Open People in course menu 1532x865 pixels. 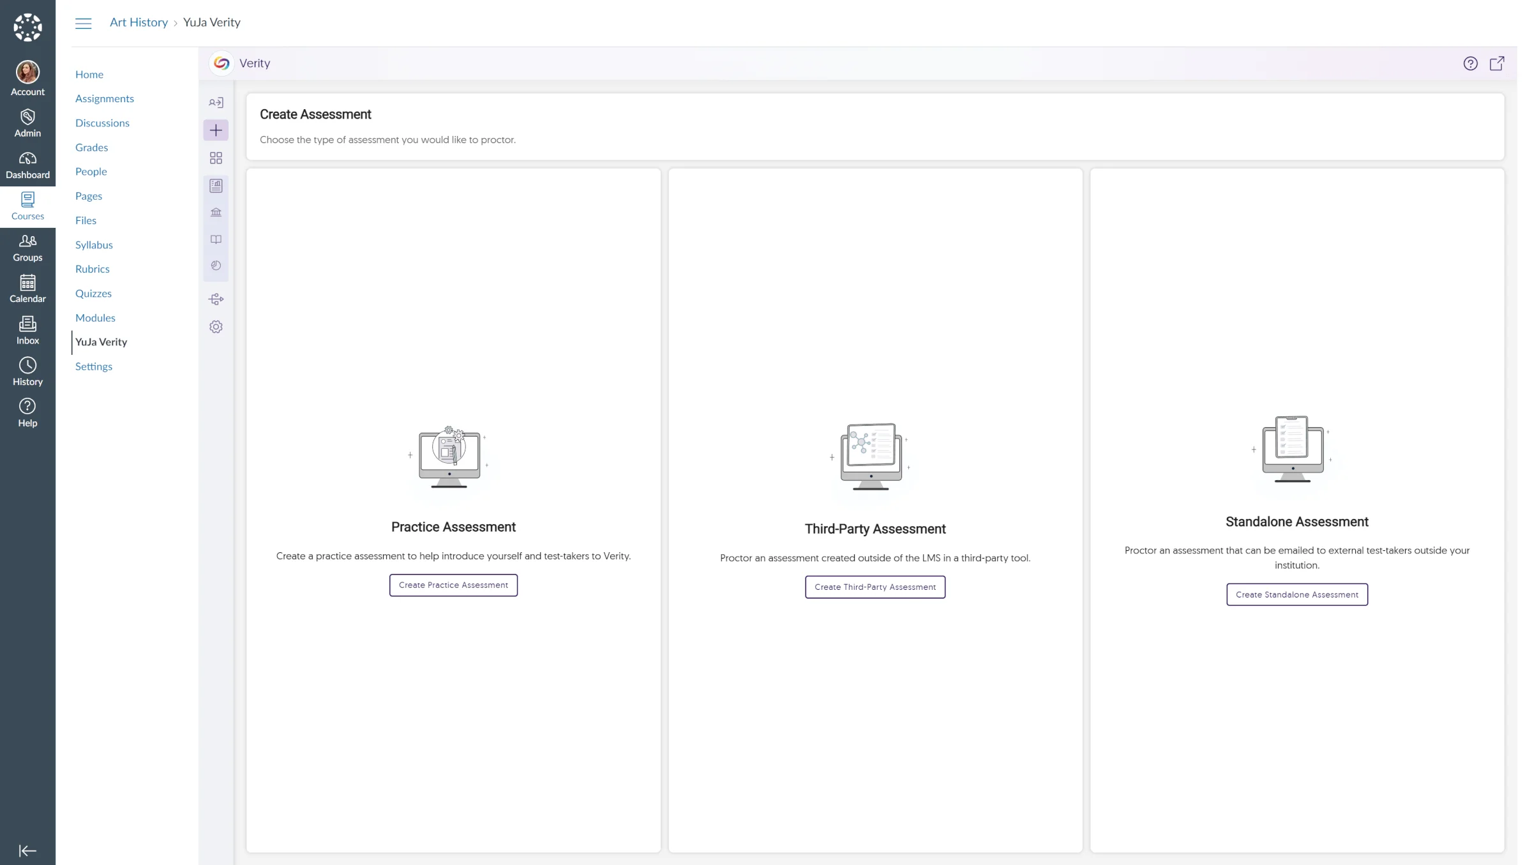pos(91,172)
